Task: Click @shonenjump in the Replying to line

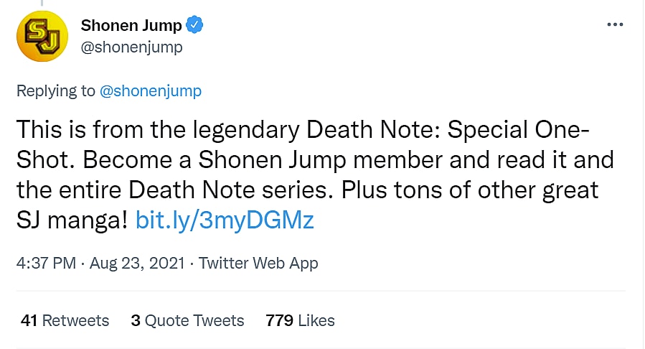Action: (x=150, y=90)
